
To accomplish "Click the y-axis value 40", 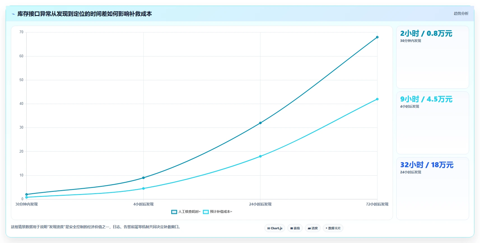I will tap(21, 104).
